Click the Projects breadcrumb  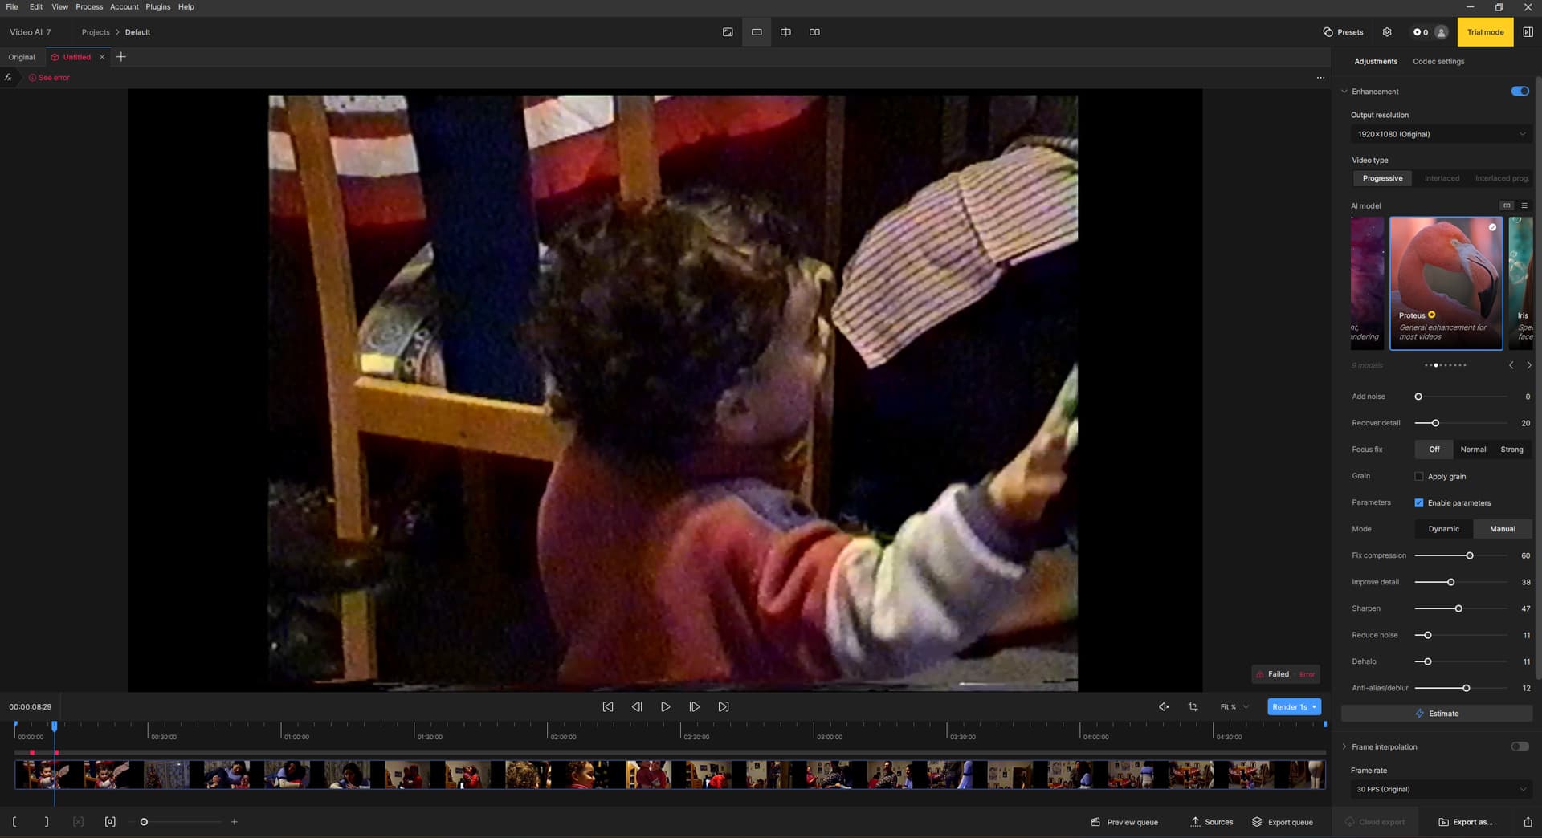96,32
